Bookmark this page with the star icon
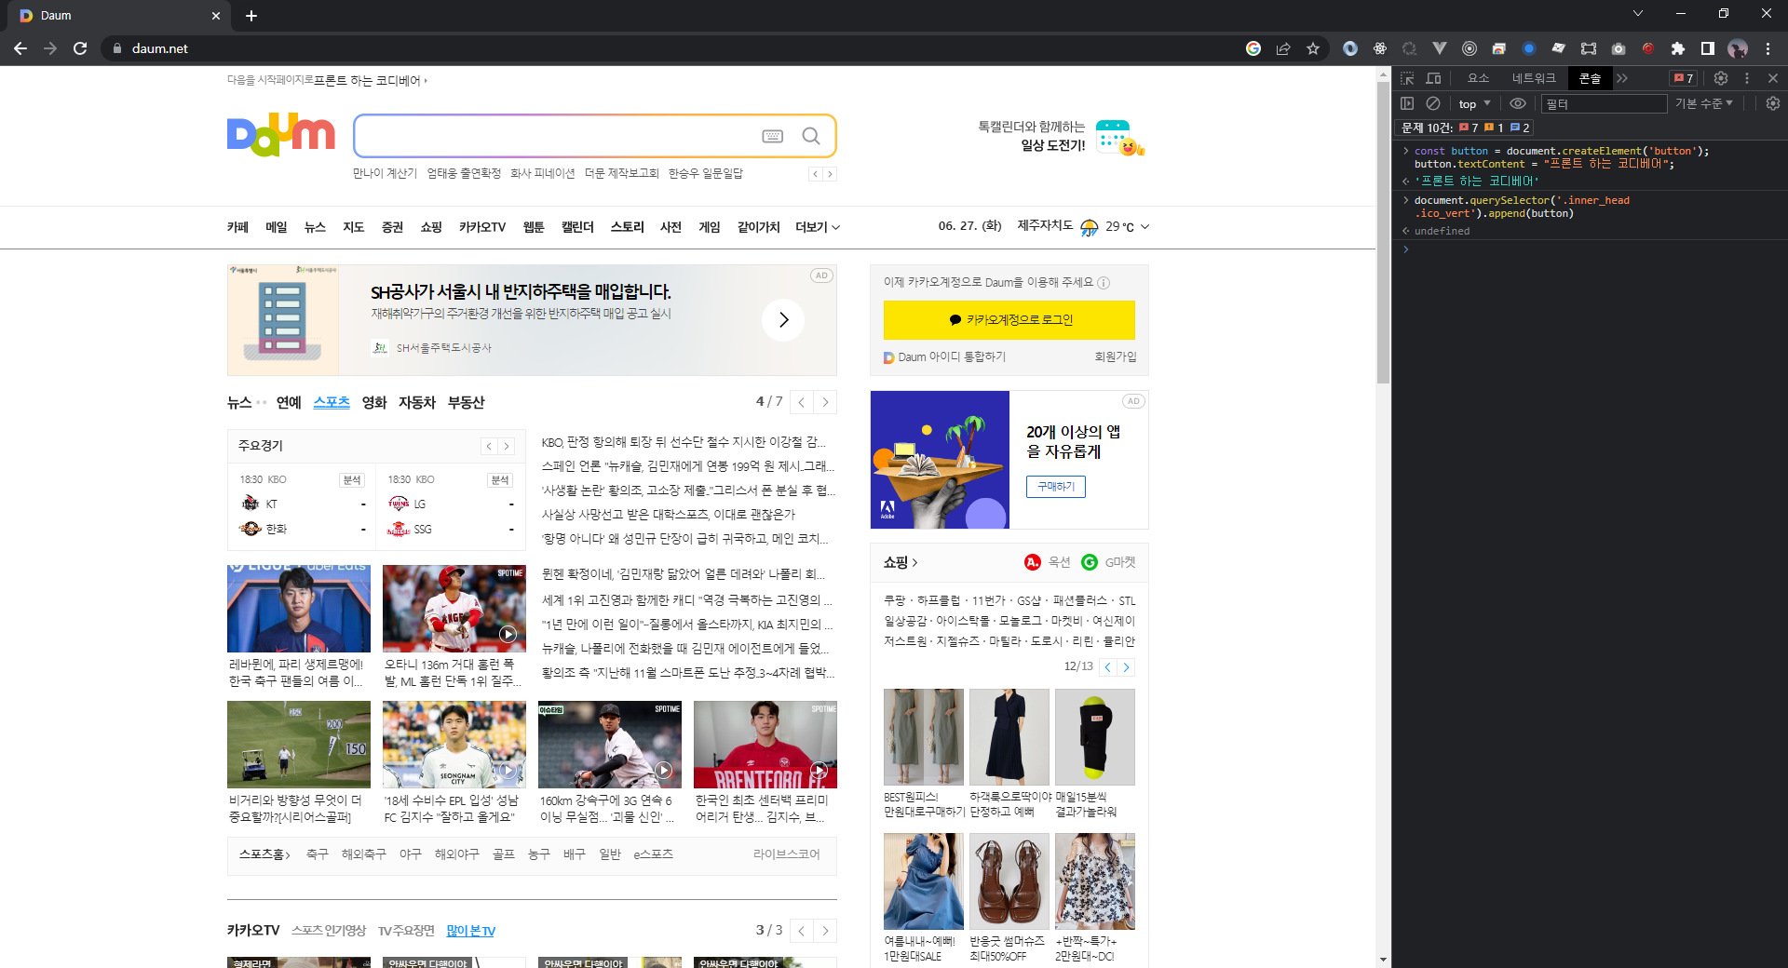This screenshot has height=968, width=1788. 1313,48
